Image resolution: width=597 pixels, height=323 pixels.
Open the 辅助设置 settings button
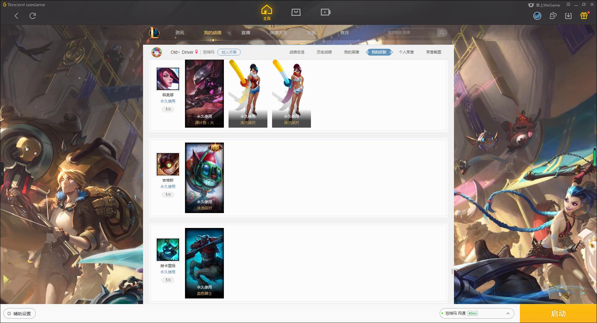click(x=20, y=314)
